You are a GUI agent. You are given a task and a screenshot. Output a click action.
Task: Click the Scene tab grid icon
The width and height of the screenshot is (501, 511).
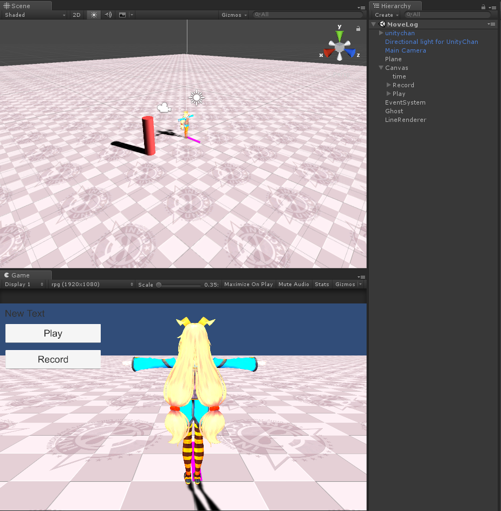click(6, 6)
